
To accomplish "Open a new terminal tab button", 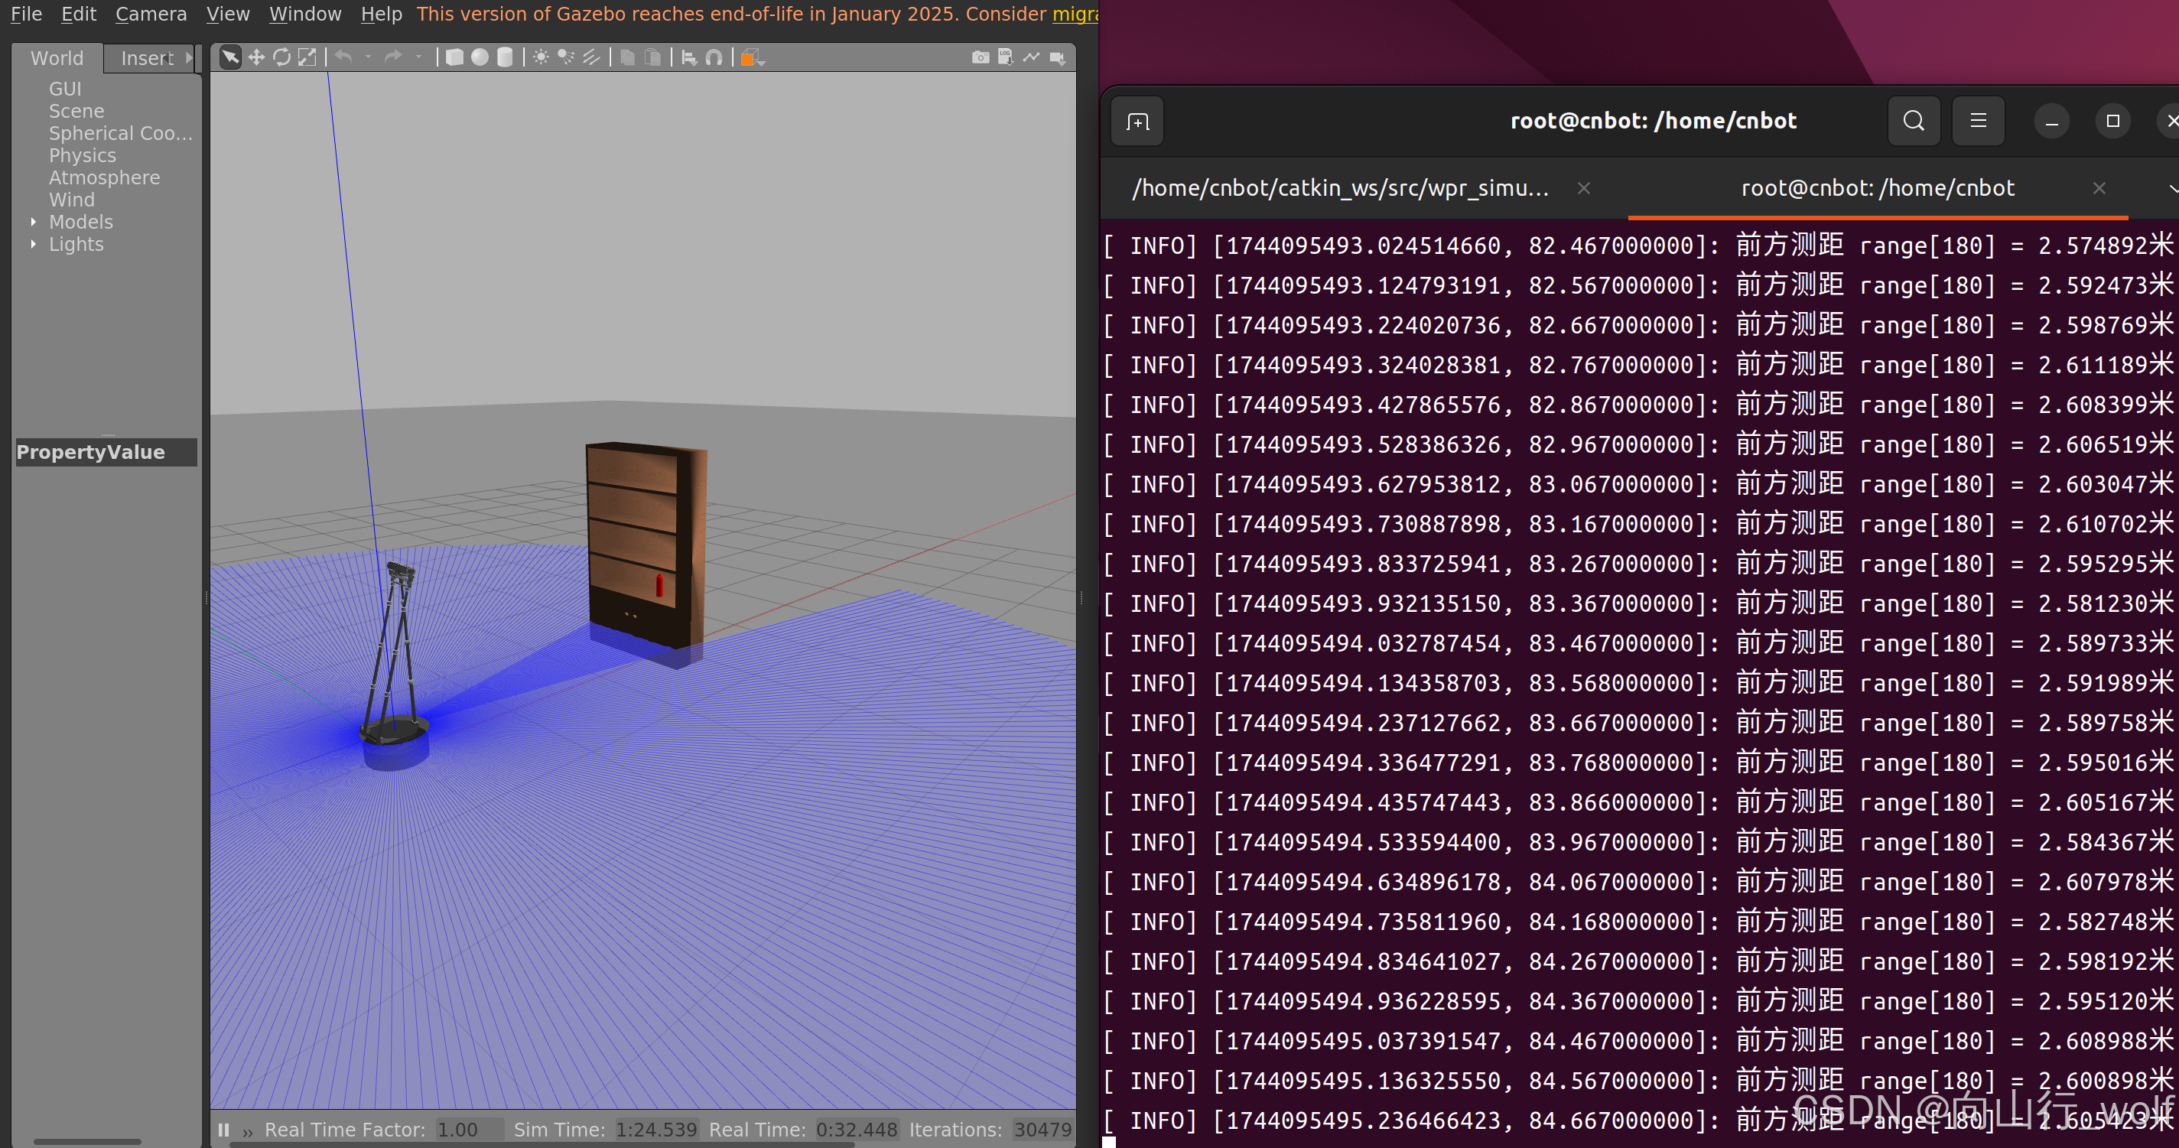I will [x=1138, y=122].
